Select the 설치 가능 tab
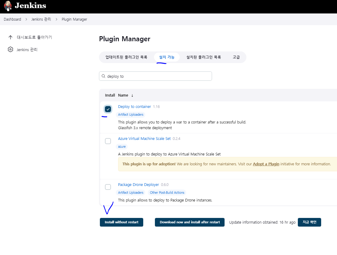This screenshot has width=337, height=255. coord(167,57)
